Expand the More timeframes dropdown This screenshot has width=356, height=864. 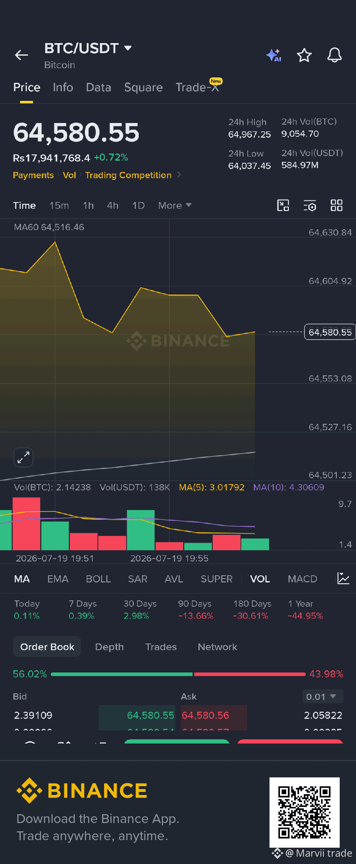click(x=175, y=205)
